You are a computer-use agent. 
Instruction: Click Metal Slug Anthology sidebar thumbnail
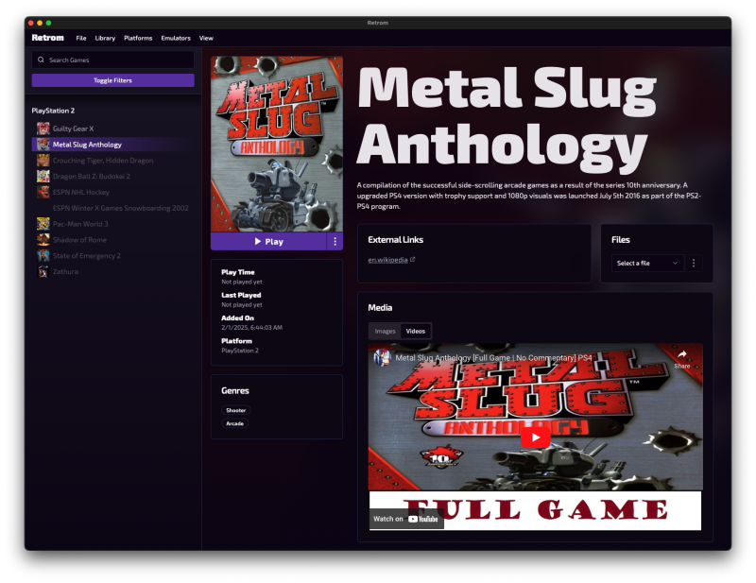[x=43, y=145]
